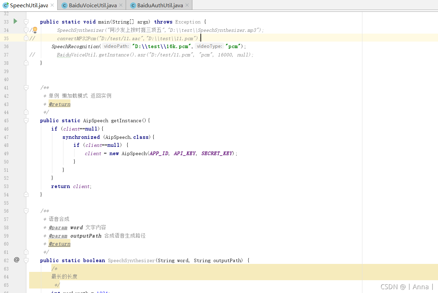Click the fold end marker on line 38

(26, 63)
